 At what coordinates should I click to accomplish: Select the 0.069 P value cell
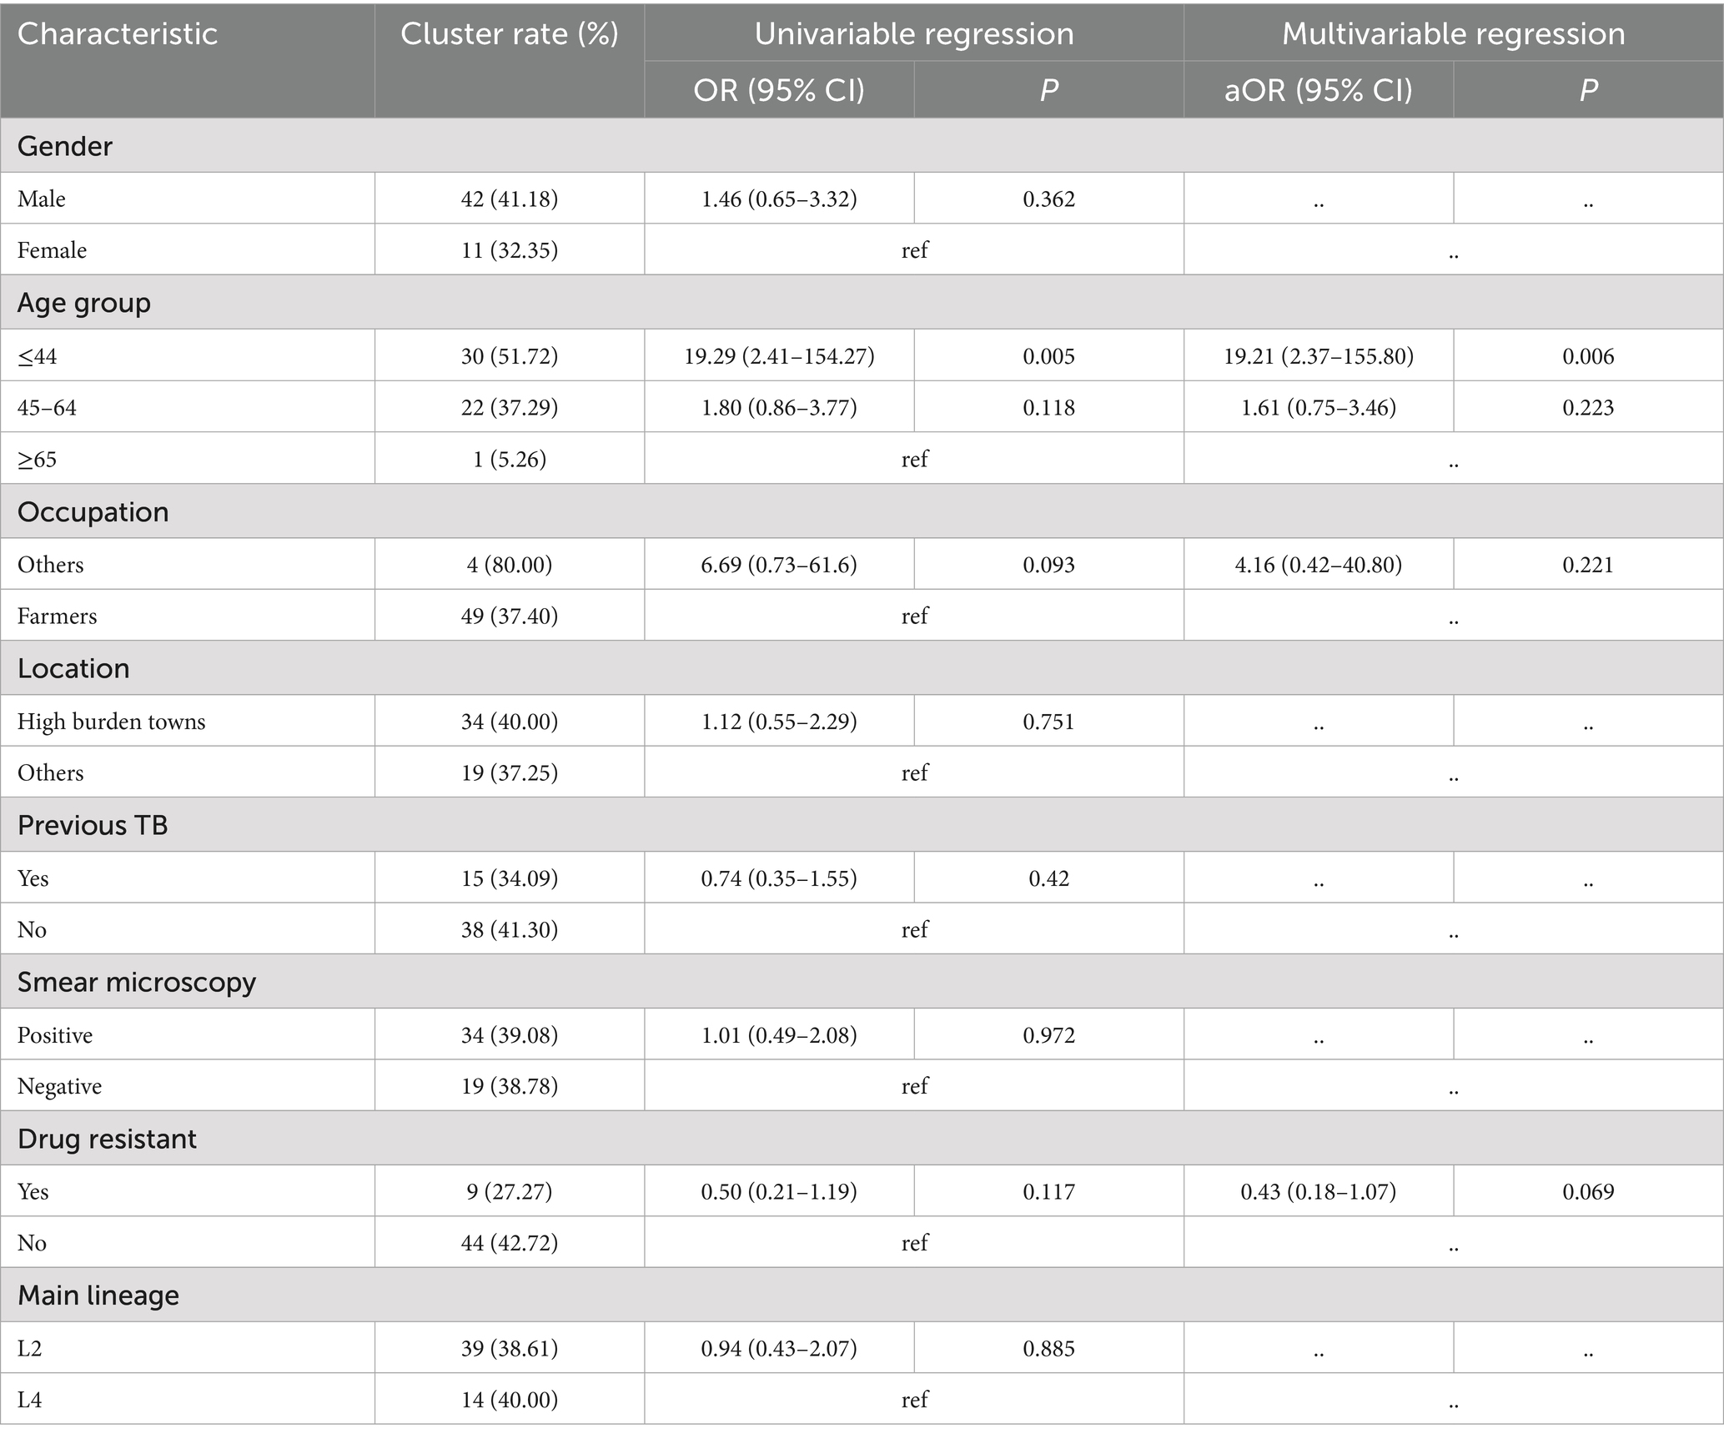[x=1588, y=1191]
